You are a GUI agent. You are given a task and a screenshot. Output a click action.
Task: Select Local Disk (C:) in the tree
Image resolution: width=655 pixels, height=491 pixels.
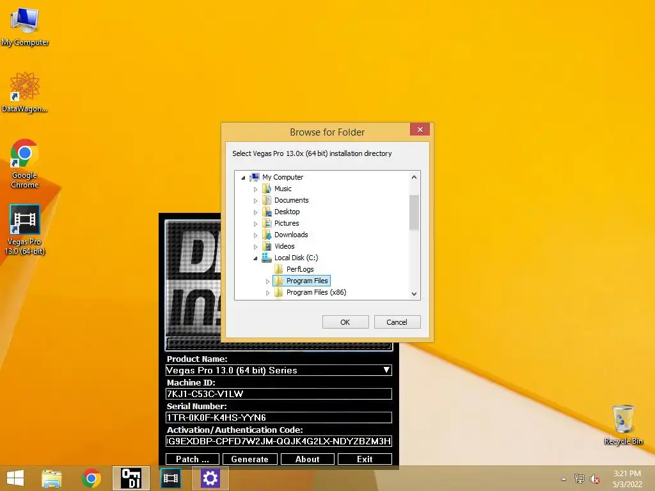coord(296,258)
